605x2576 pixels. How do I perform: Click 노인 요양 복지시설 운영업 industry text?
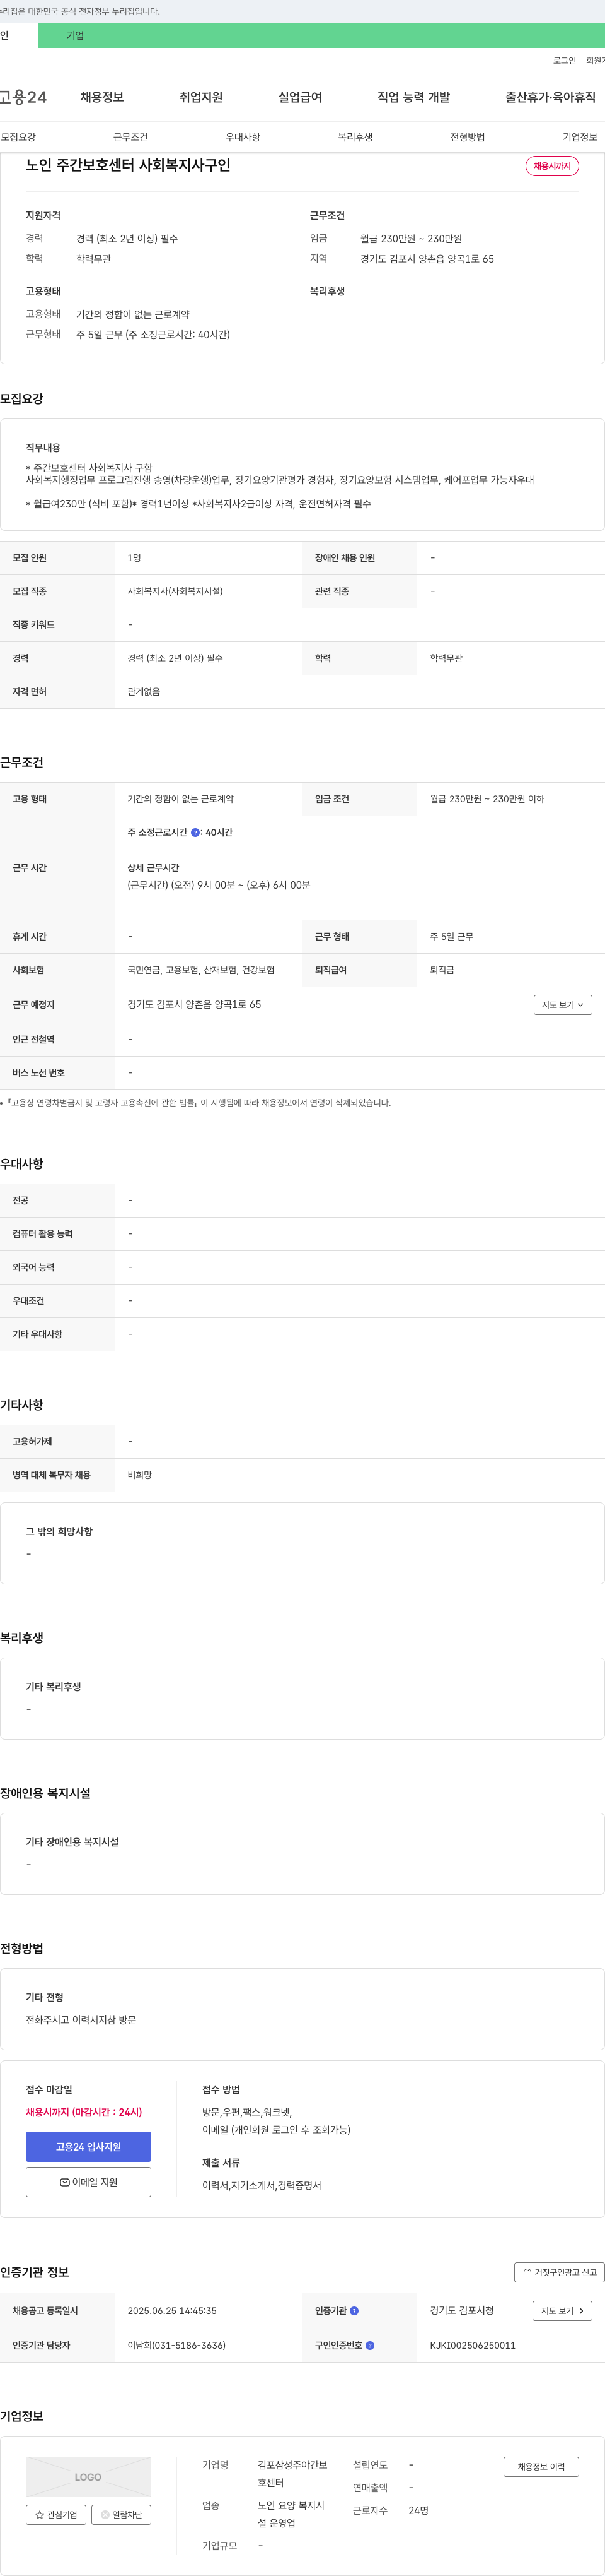pos(291,2514)
